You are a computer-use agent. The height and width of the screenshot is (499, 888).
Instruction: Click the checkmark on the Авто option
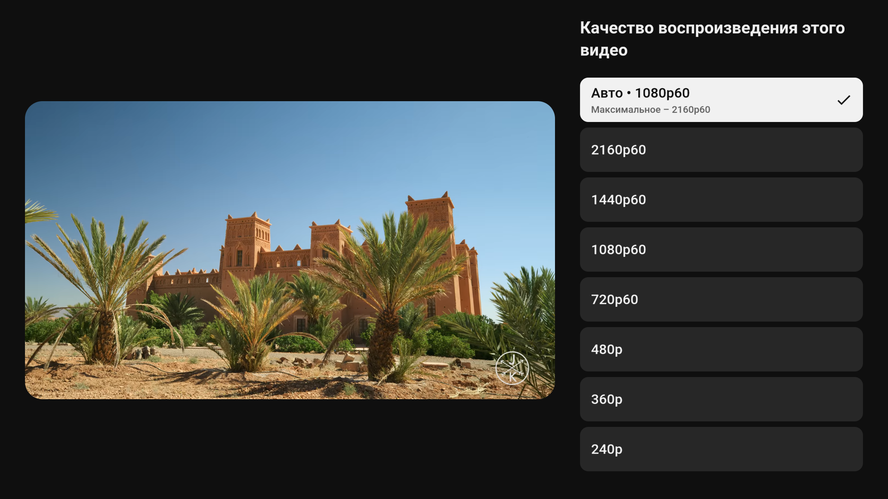click(x=844, y=100)
